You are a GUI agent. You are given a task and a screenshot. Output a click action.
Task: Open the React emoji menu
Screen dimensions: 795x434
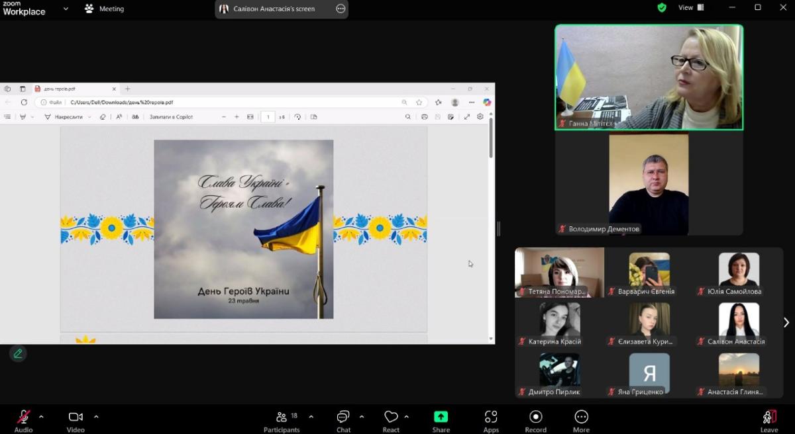pos(391,421)
